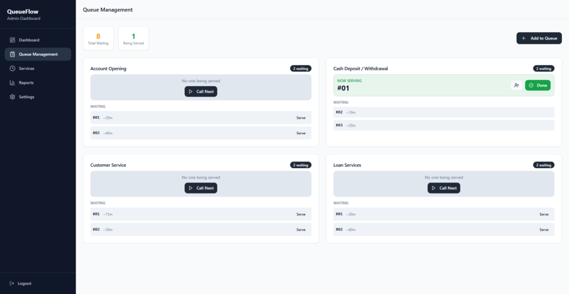Viewport: 569px width, 294px height.
Task: Click the plus icon on Add to Queue
Action: [x=523, y=38]
